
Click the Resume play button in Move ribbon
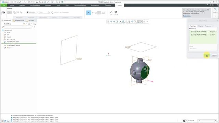click(x=88, y=13)
